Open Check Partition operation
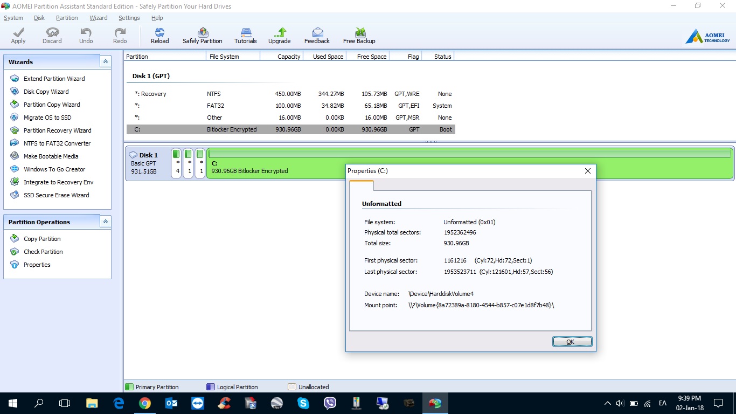The image size is (736, 414). click(43, 252)
